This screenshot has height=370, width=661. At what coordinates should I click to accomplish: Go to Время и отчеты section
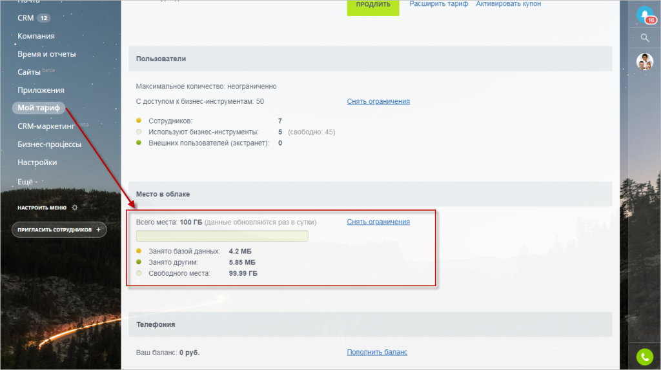46,54
